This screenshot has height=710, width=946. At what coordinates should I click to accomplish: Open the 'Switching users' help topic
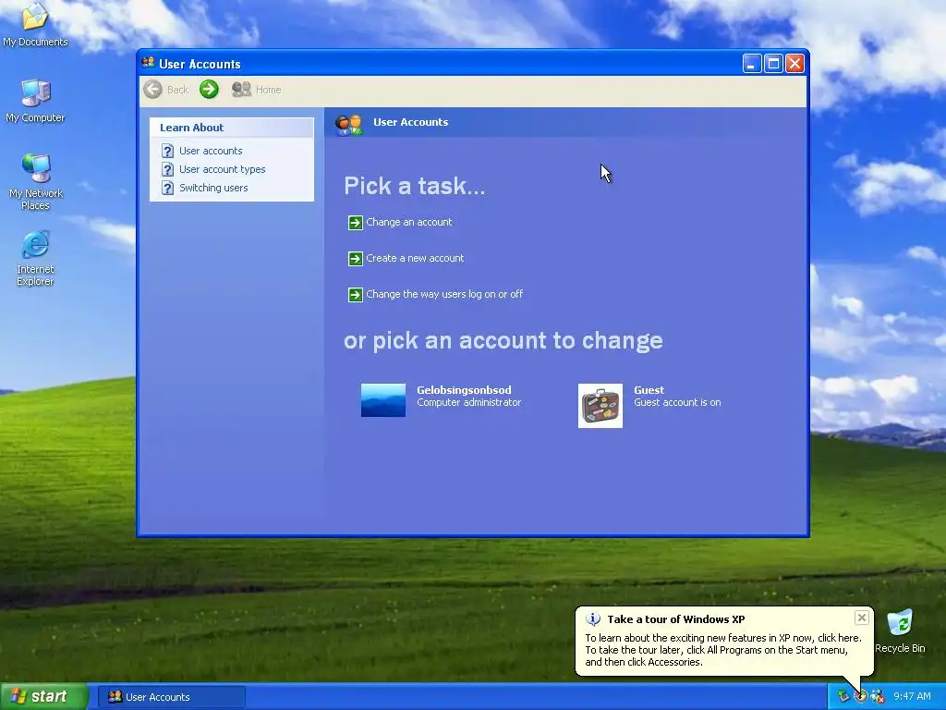213,188
